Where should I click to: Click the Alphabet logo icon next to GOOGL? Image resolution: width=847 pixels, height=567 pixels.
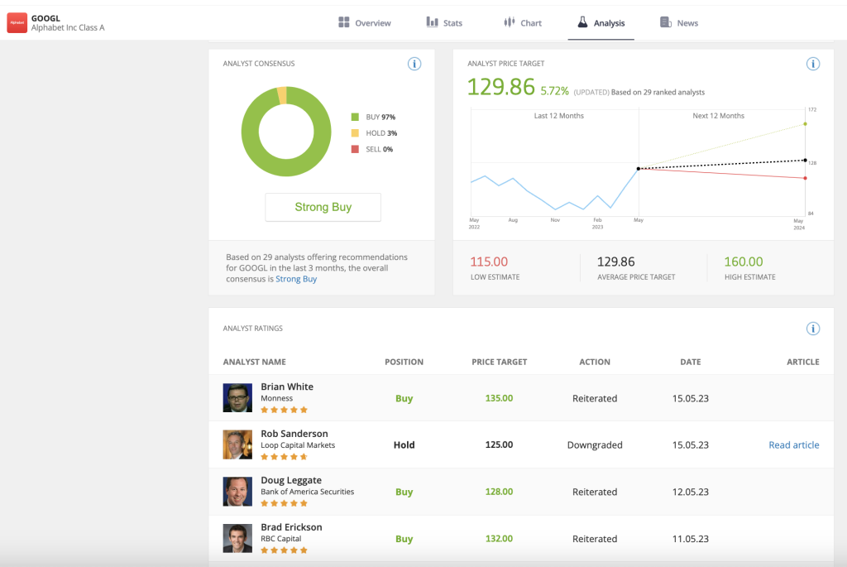tap(17, 22)
